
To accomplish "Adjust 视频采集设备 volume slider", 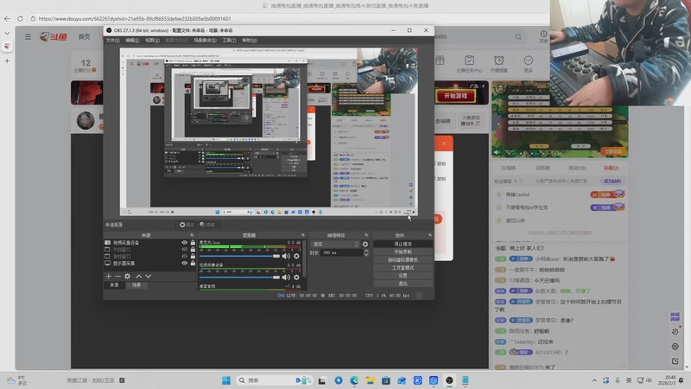I will click(x=240, y=277).
